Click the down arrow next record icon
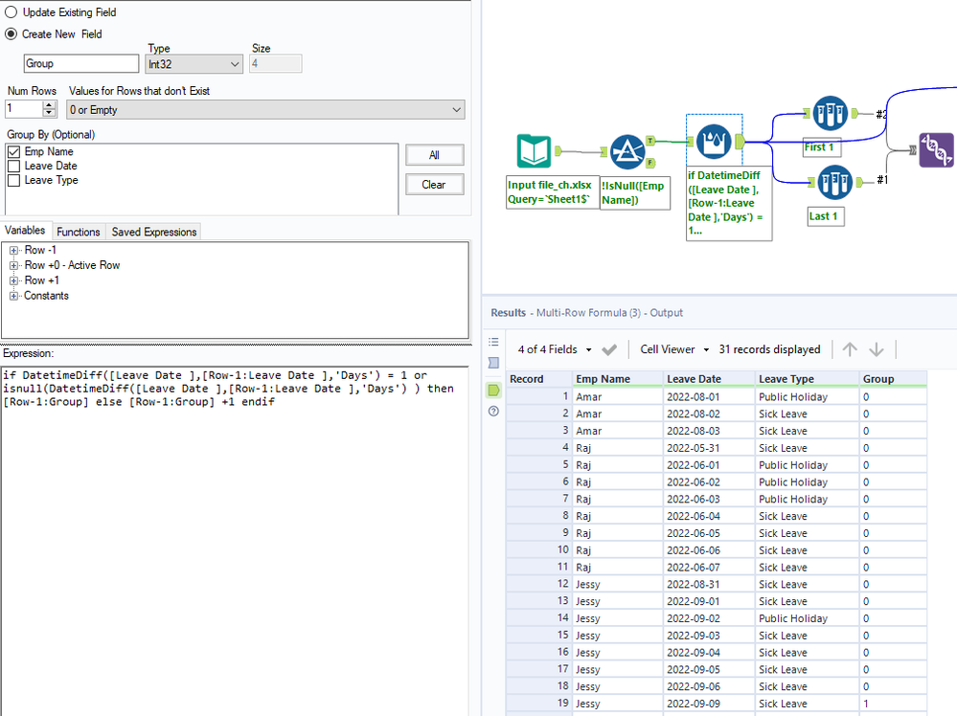 click(876, 349)
